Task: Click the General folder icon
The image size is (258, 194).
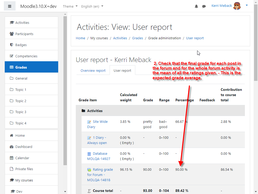Action: 12,78
